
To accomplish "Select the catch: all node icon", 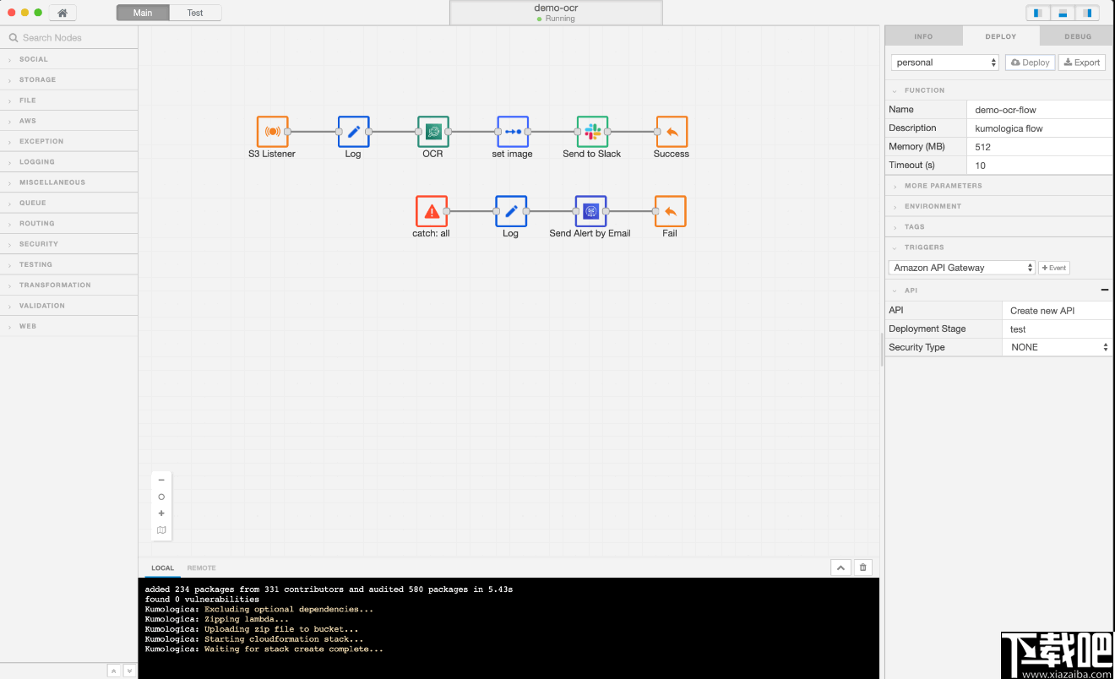I will 432,211.
